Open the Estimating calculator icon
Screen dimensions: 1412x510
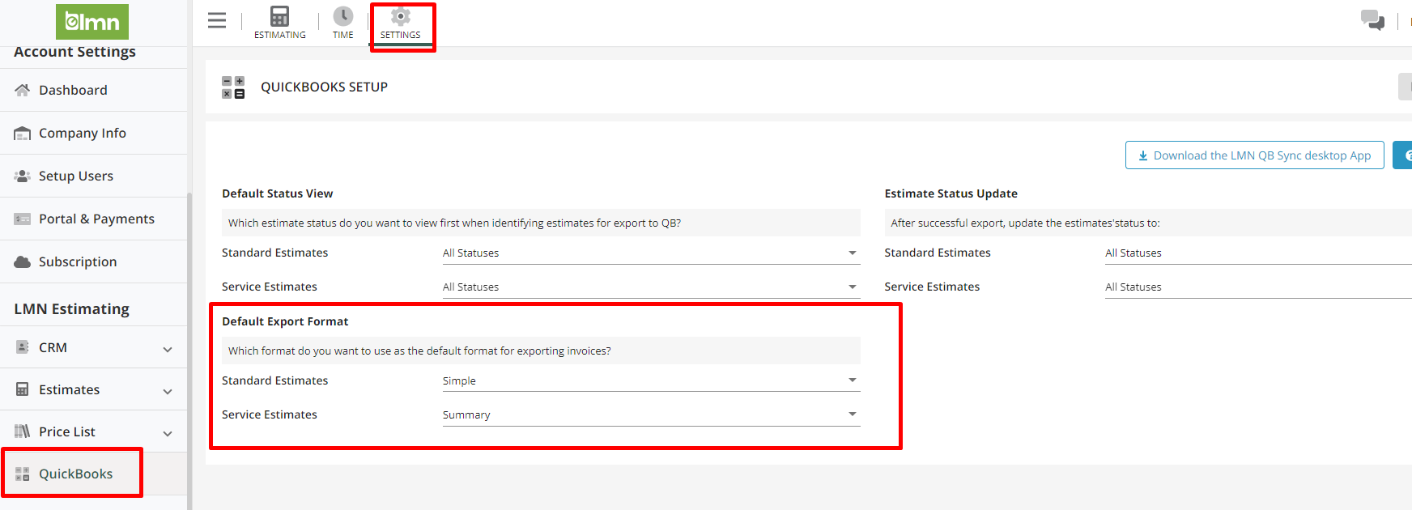coord(279,17)
